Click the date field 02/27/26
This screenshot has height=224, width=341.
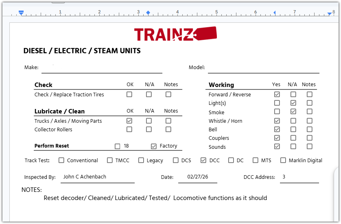coord(197,176)
